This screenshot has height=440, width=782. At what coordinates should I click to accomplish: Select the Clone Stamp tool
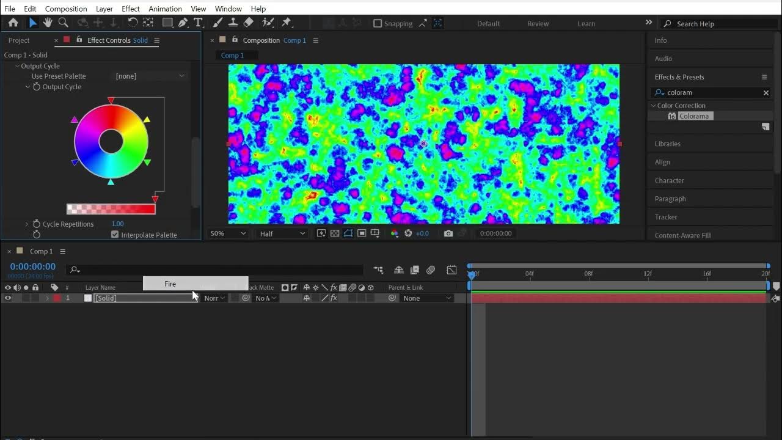click(x=233, y=23)
